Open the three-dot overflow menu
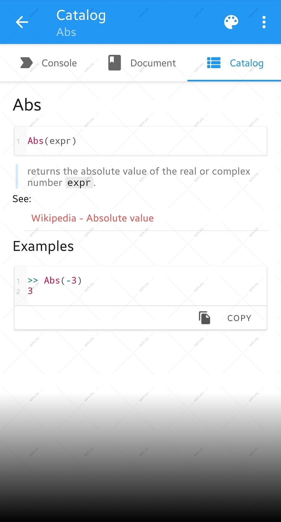The width and height of the screenshot is (281, 522). [264, 22]
